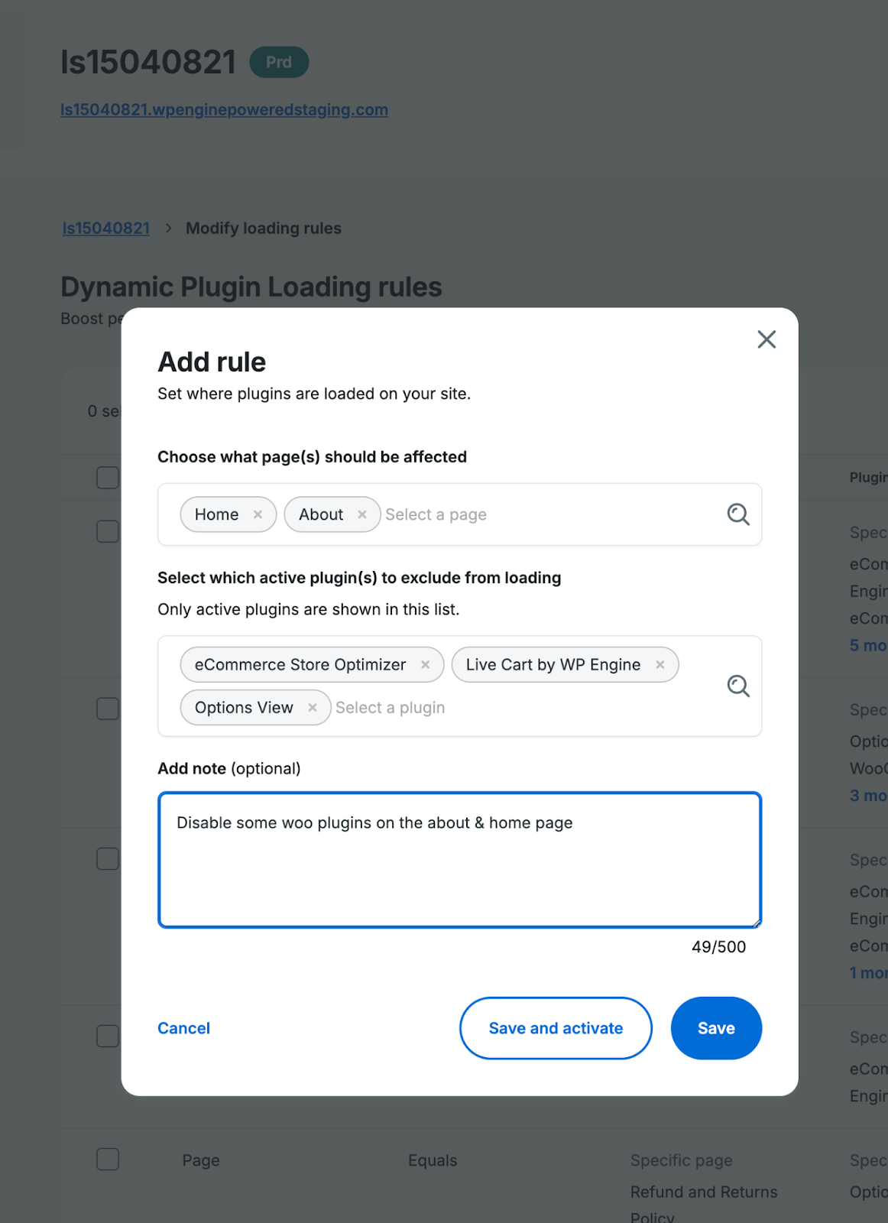Check the first rule's row checkbox

coord(107,530)
